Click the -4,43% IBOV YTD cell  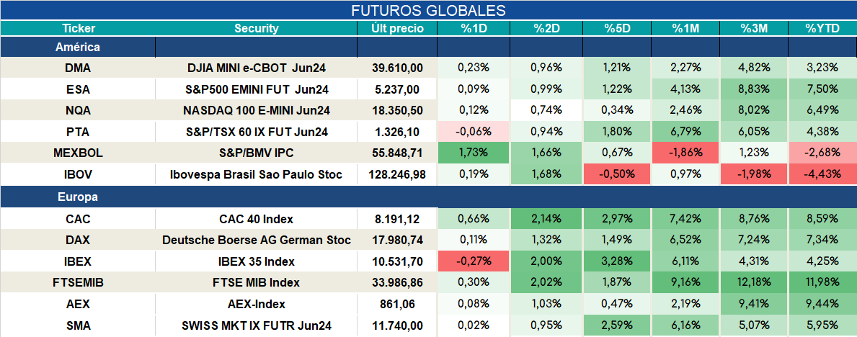pos(822,175)
